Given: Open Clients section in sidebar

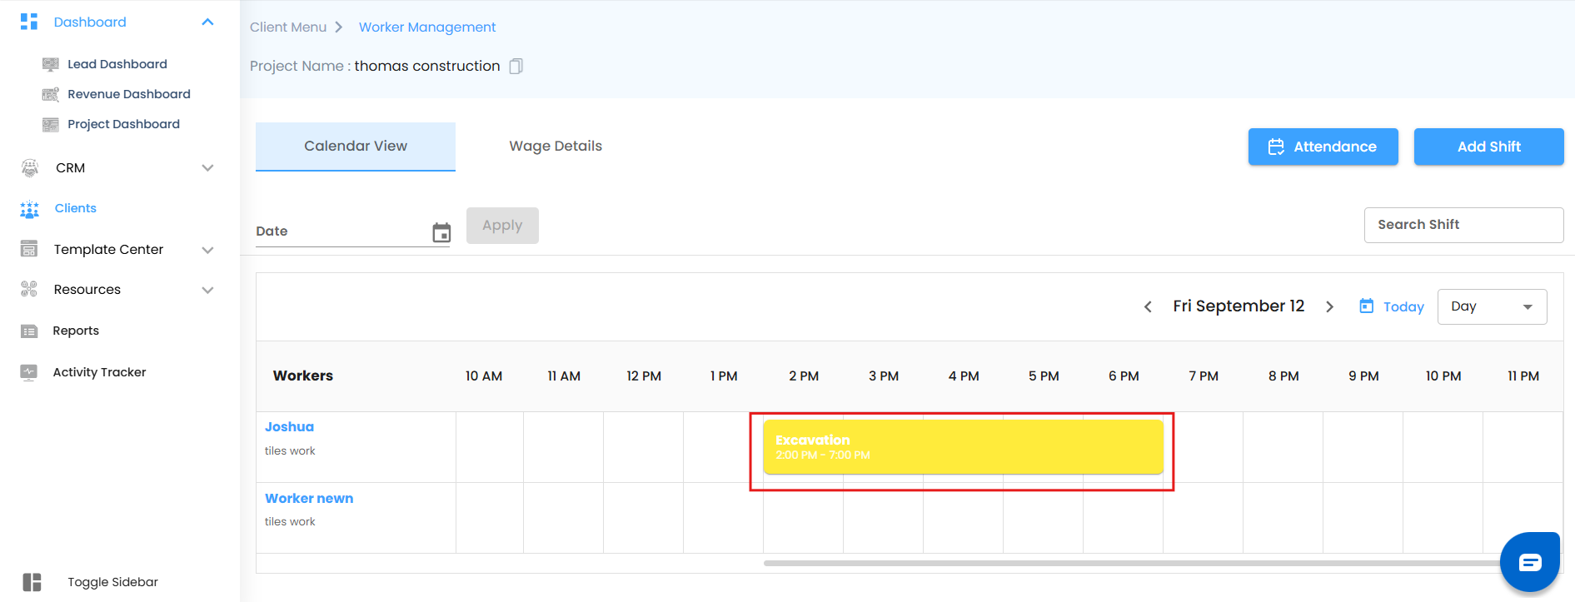Looking at the screenshot, I should point(75,208).
